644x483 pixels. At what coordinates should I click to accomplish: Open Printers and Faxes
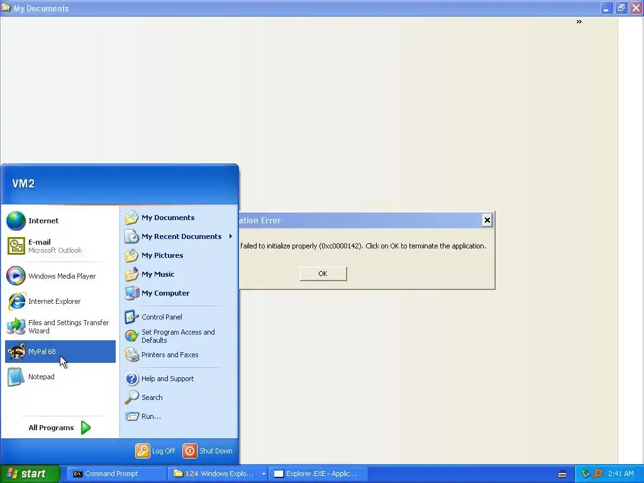179,355
